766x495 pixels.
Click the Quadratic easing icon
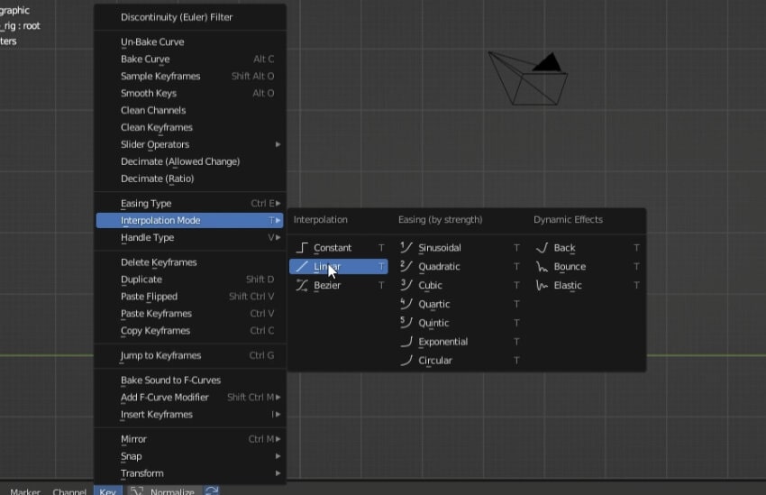406,266
